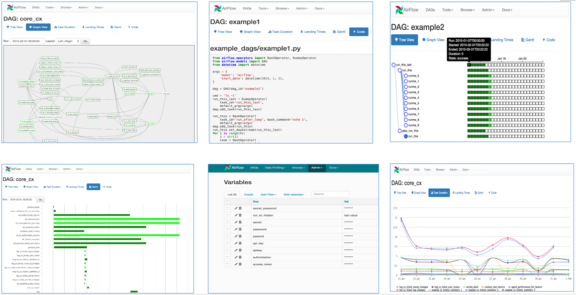Screen dimensions: 576x295
Task: Tick the checkbox for the password row
Action: coord(227,229)
